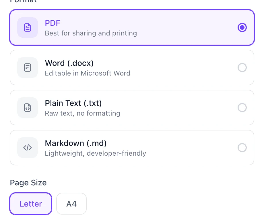
Task: Click "Lightweight, developer-friendly" description
Action: (x=96, y=153)
